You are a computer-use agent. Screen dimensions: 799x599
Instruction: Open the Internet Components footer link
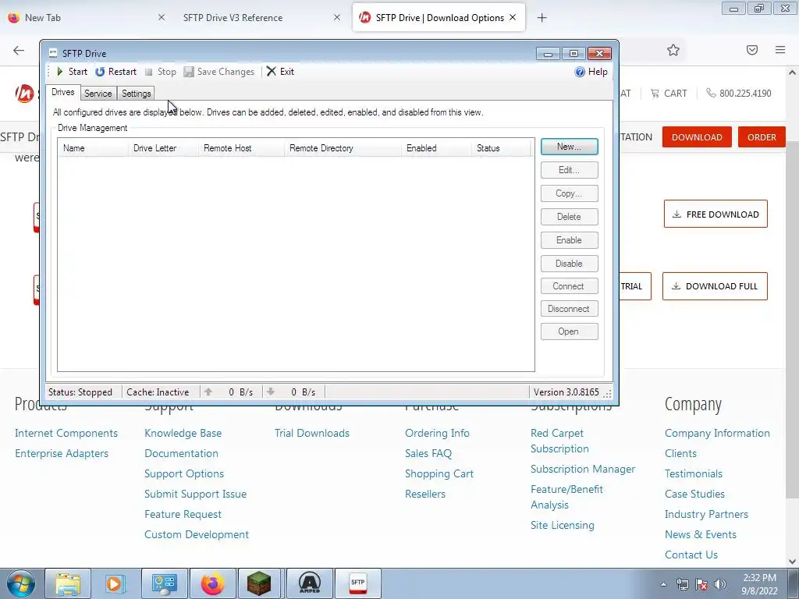(x=66, y=433)
